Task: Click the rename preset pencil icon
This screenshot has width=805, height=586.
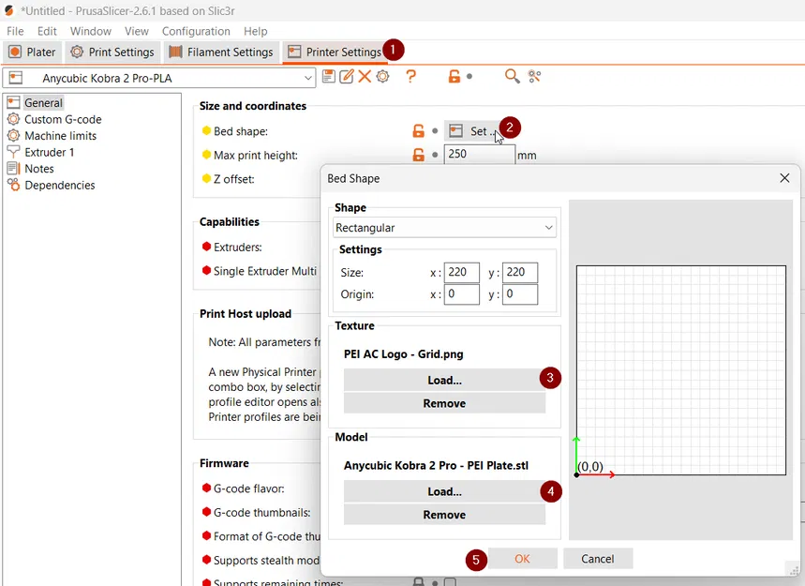Action: [x=347, y=77]
